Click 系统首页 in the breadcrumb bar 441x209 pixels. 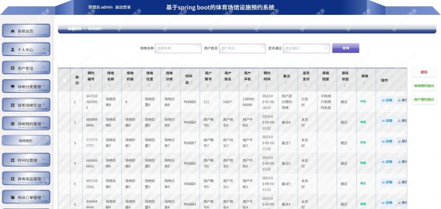tap(74, 29)
